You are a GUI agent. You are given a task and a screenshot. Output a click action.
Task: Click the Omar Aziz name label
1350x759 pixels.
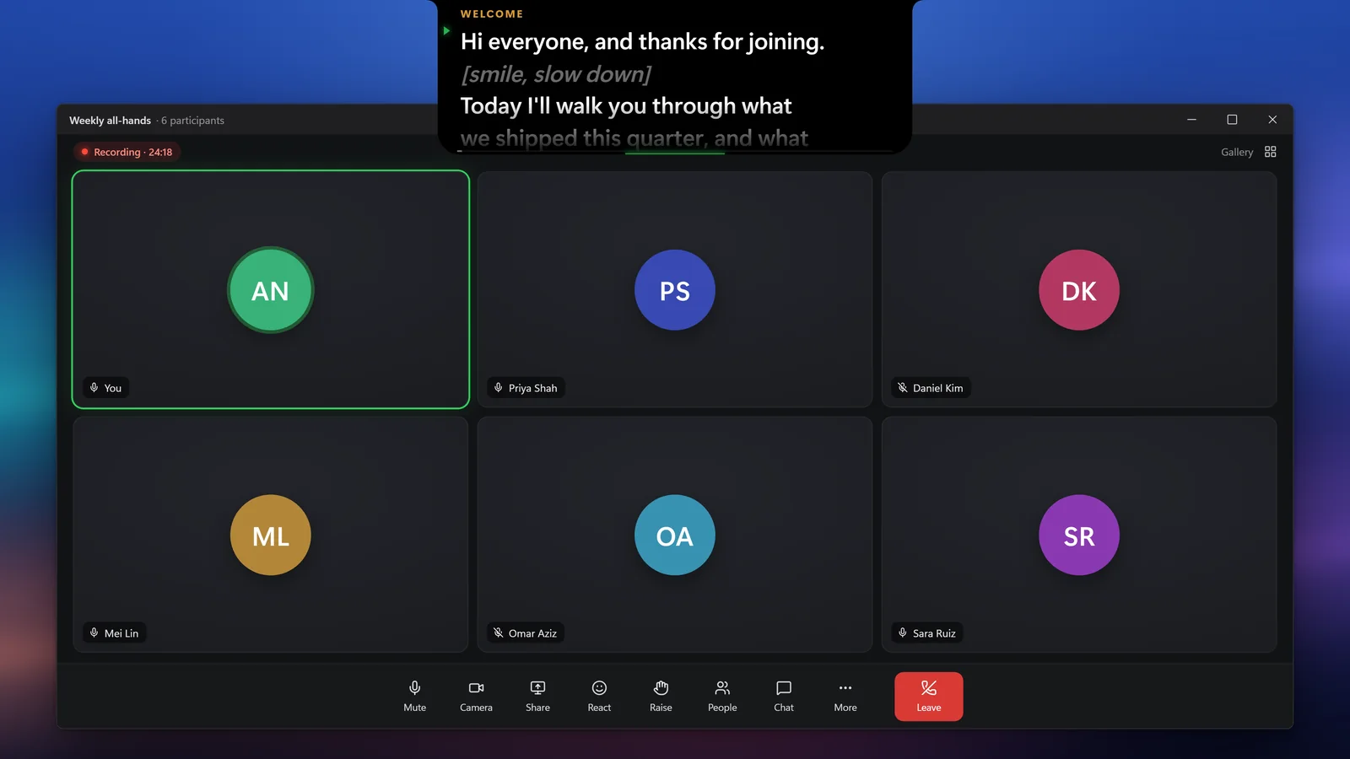pyautogui.click(x=532, y=633)
